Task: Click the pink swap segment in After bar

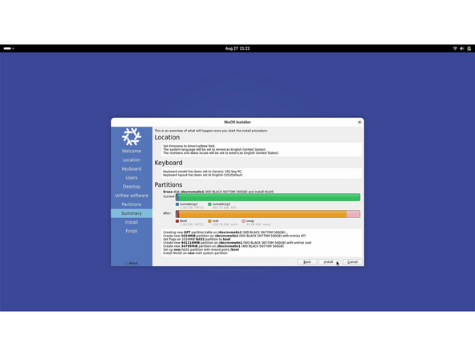Action: click(354, 214)
